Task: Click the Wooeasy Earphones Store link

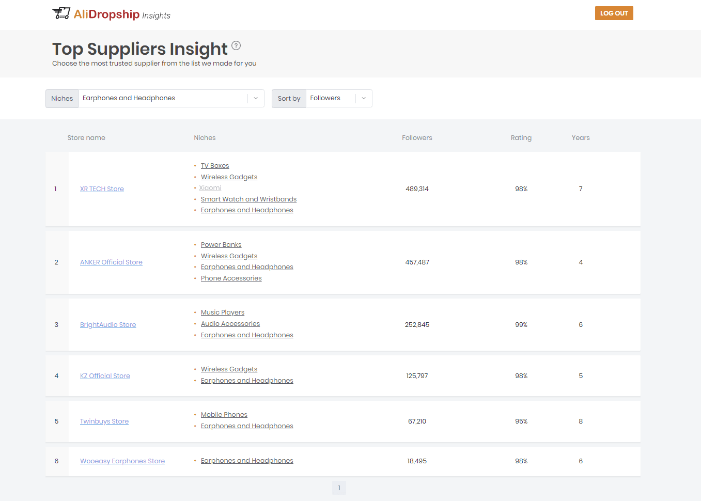Action: tap(122, 460)
